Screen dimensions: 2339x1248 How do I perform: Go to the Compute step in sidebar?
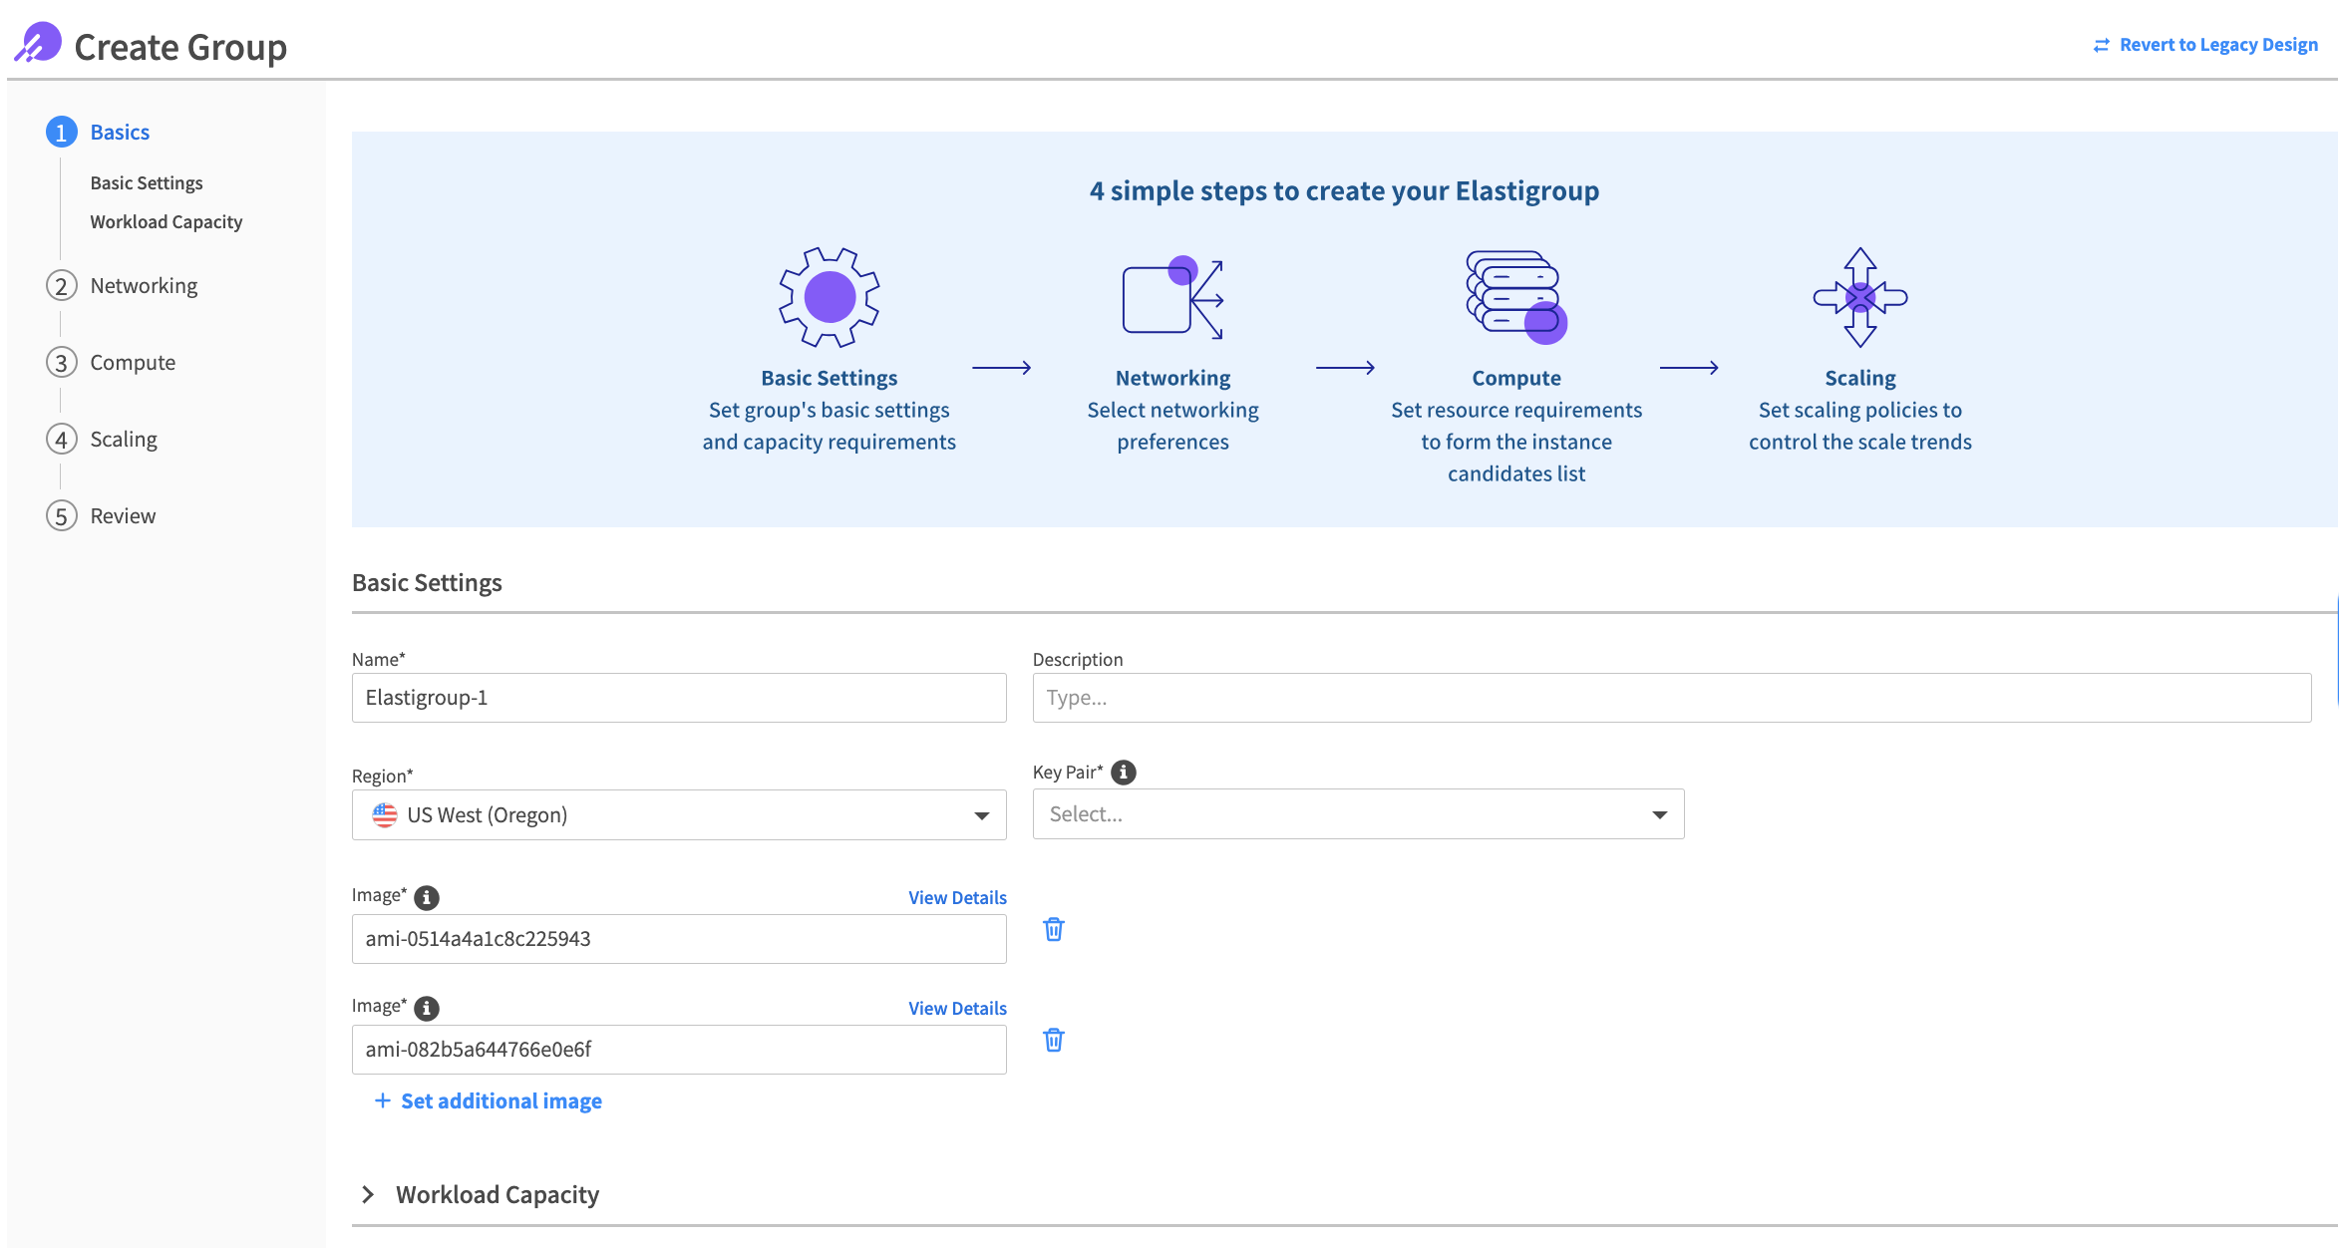133,363
